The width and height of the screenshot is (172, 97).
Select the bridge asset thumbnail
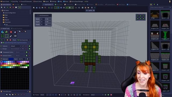[155, 15]
